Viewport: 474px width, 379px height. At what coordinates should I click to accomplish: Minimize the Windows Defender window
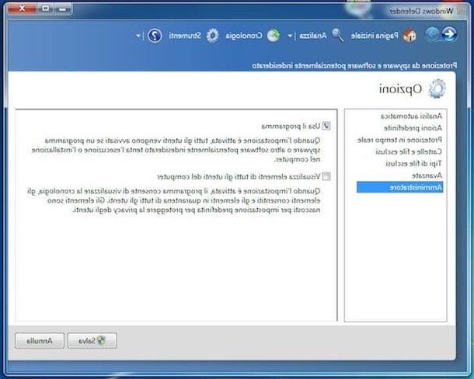click(x=63, y=9)
